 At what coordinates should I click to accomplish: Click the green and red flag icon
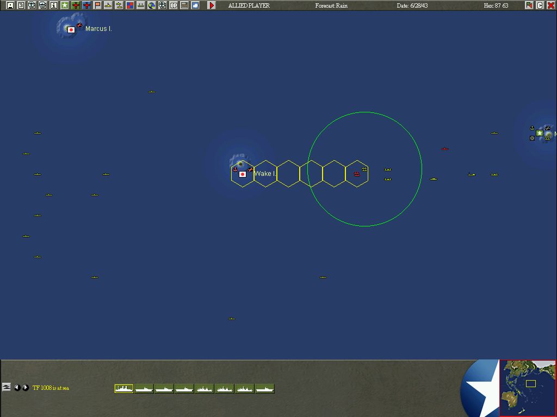(x=529, y=5)
